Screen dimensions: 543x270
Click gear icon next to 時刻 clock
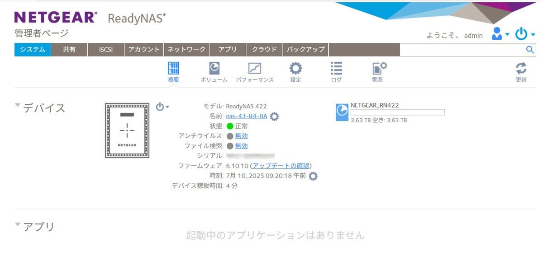coord(313,176)
